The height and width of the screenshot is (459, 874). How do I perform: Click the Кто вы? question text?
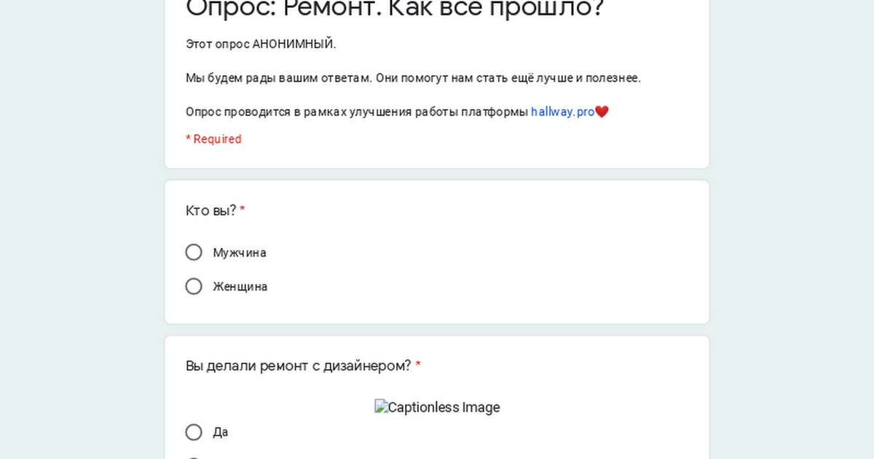click(x=210, y=211)
